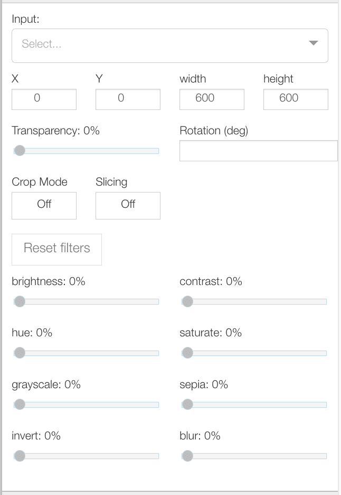Click the Rotation (deg) input box

tap(258, 151)
